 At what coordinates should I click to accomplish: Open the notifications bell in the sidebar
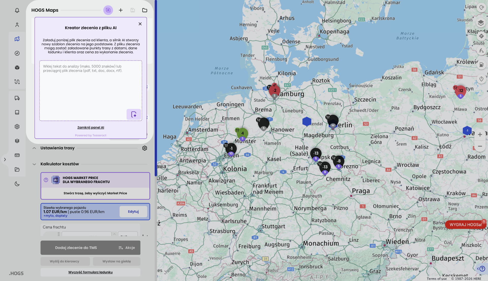17,10
